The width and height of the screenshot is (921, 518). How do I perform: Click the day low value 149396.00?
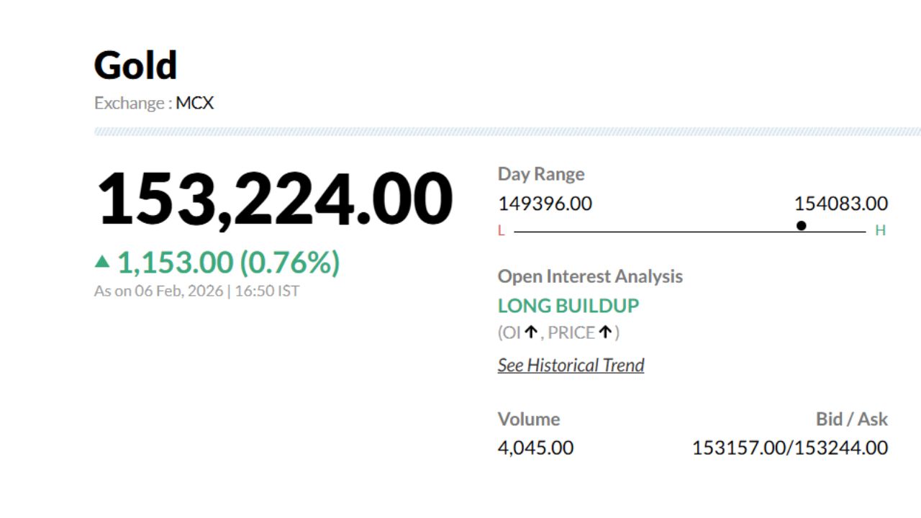click(545, 204)
